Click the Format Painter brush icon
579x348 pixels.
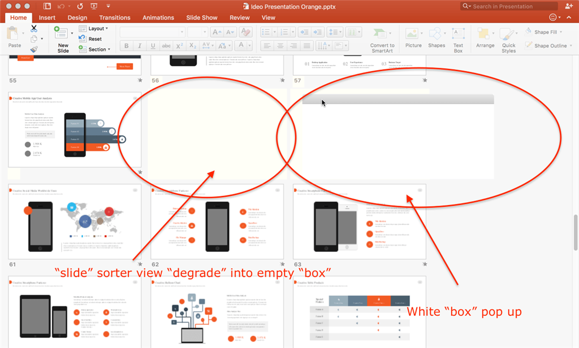coord(34,49)
